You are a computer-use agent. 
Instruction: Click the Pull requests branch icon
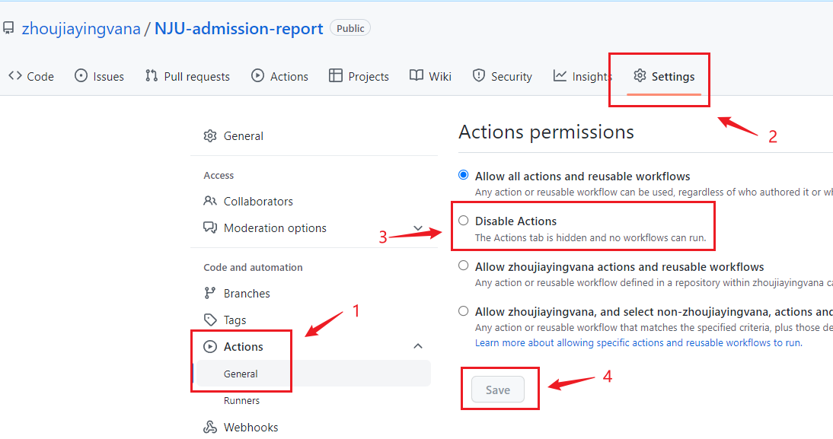point(152,76)
